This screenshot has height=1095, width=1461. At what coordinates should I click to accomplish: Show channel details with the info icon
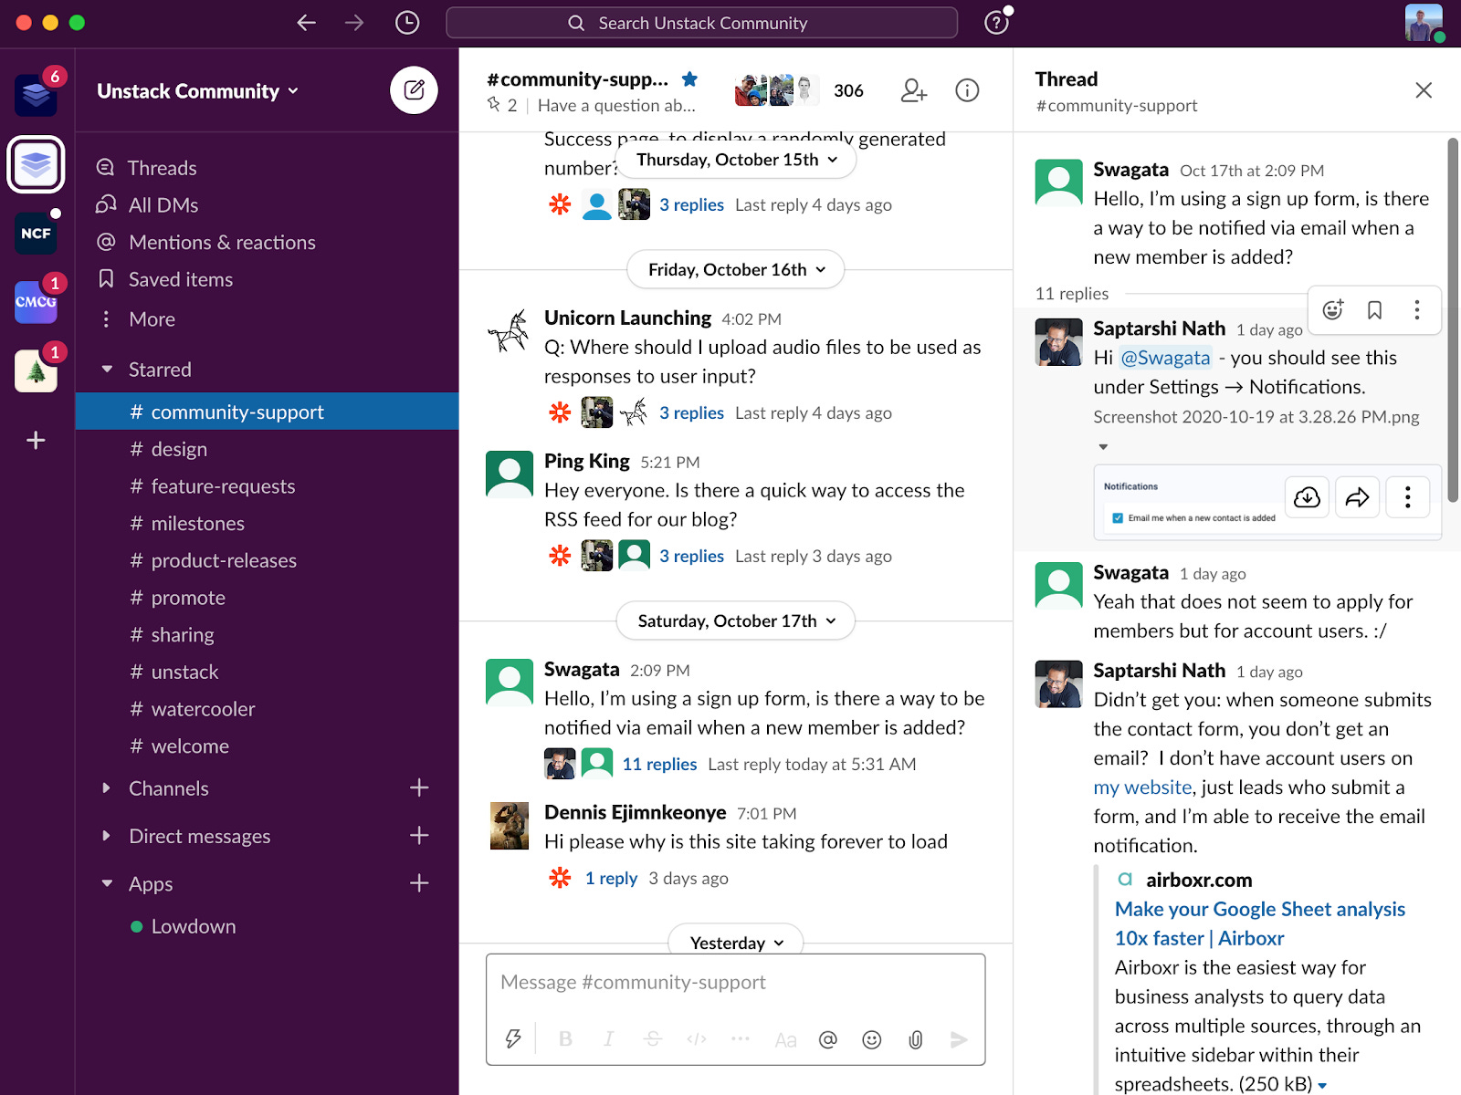pyautogui.click(x=967, y=90)
